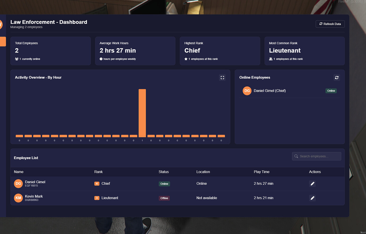Image resolution: width=366 pixels, height=234 pixels.
Task: Click Daniel Gimel's DG avatar in employee list
Action: click(18, 183)
